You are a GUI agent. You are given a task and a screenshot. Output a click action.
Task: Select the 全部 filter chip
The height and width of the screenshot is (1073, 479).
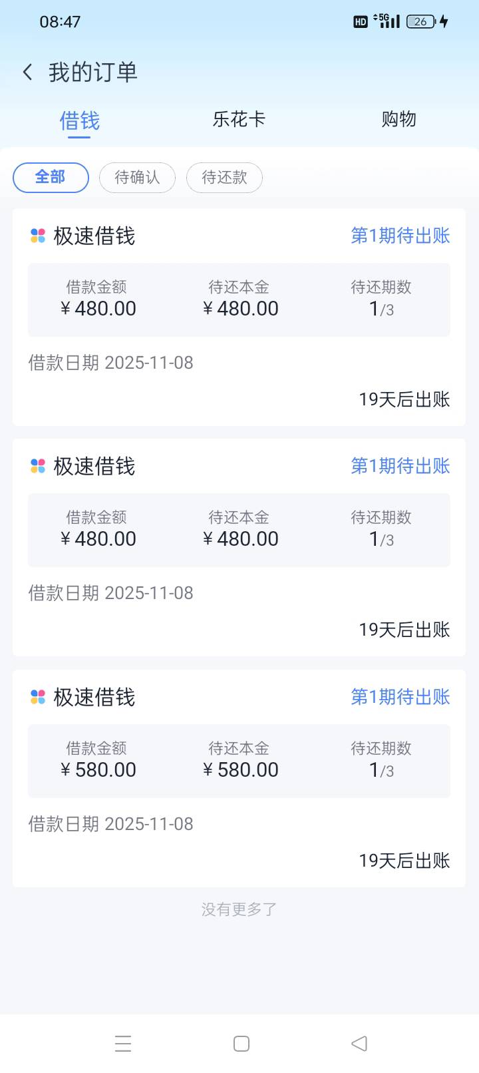pyautogui.click(x=51, y=177)
